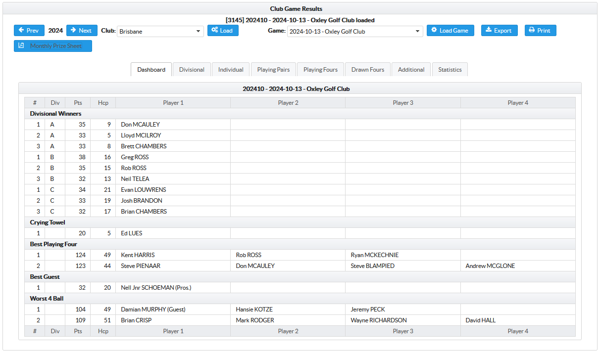This screenshot has height=354, width=601.
Task: Click the Pts column header
Action: tap(78, 103)
